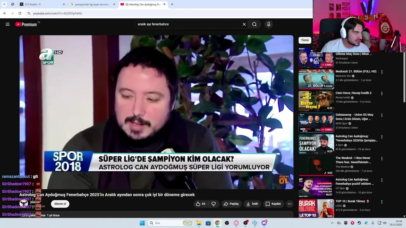This screenshot has height=228, width=406.
Task: Open the A Spor channel link
Action: (x=339, y=145)
